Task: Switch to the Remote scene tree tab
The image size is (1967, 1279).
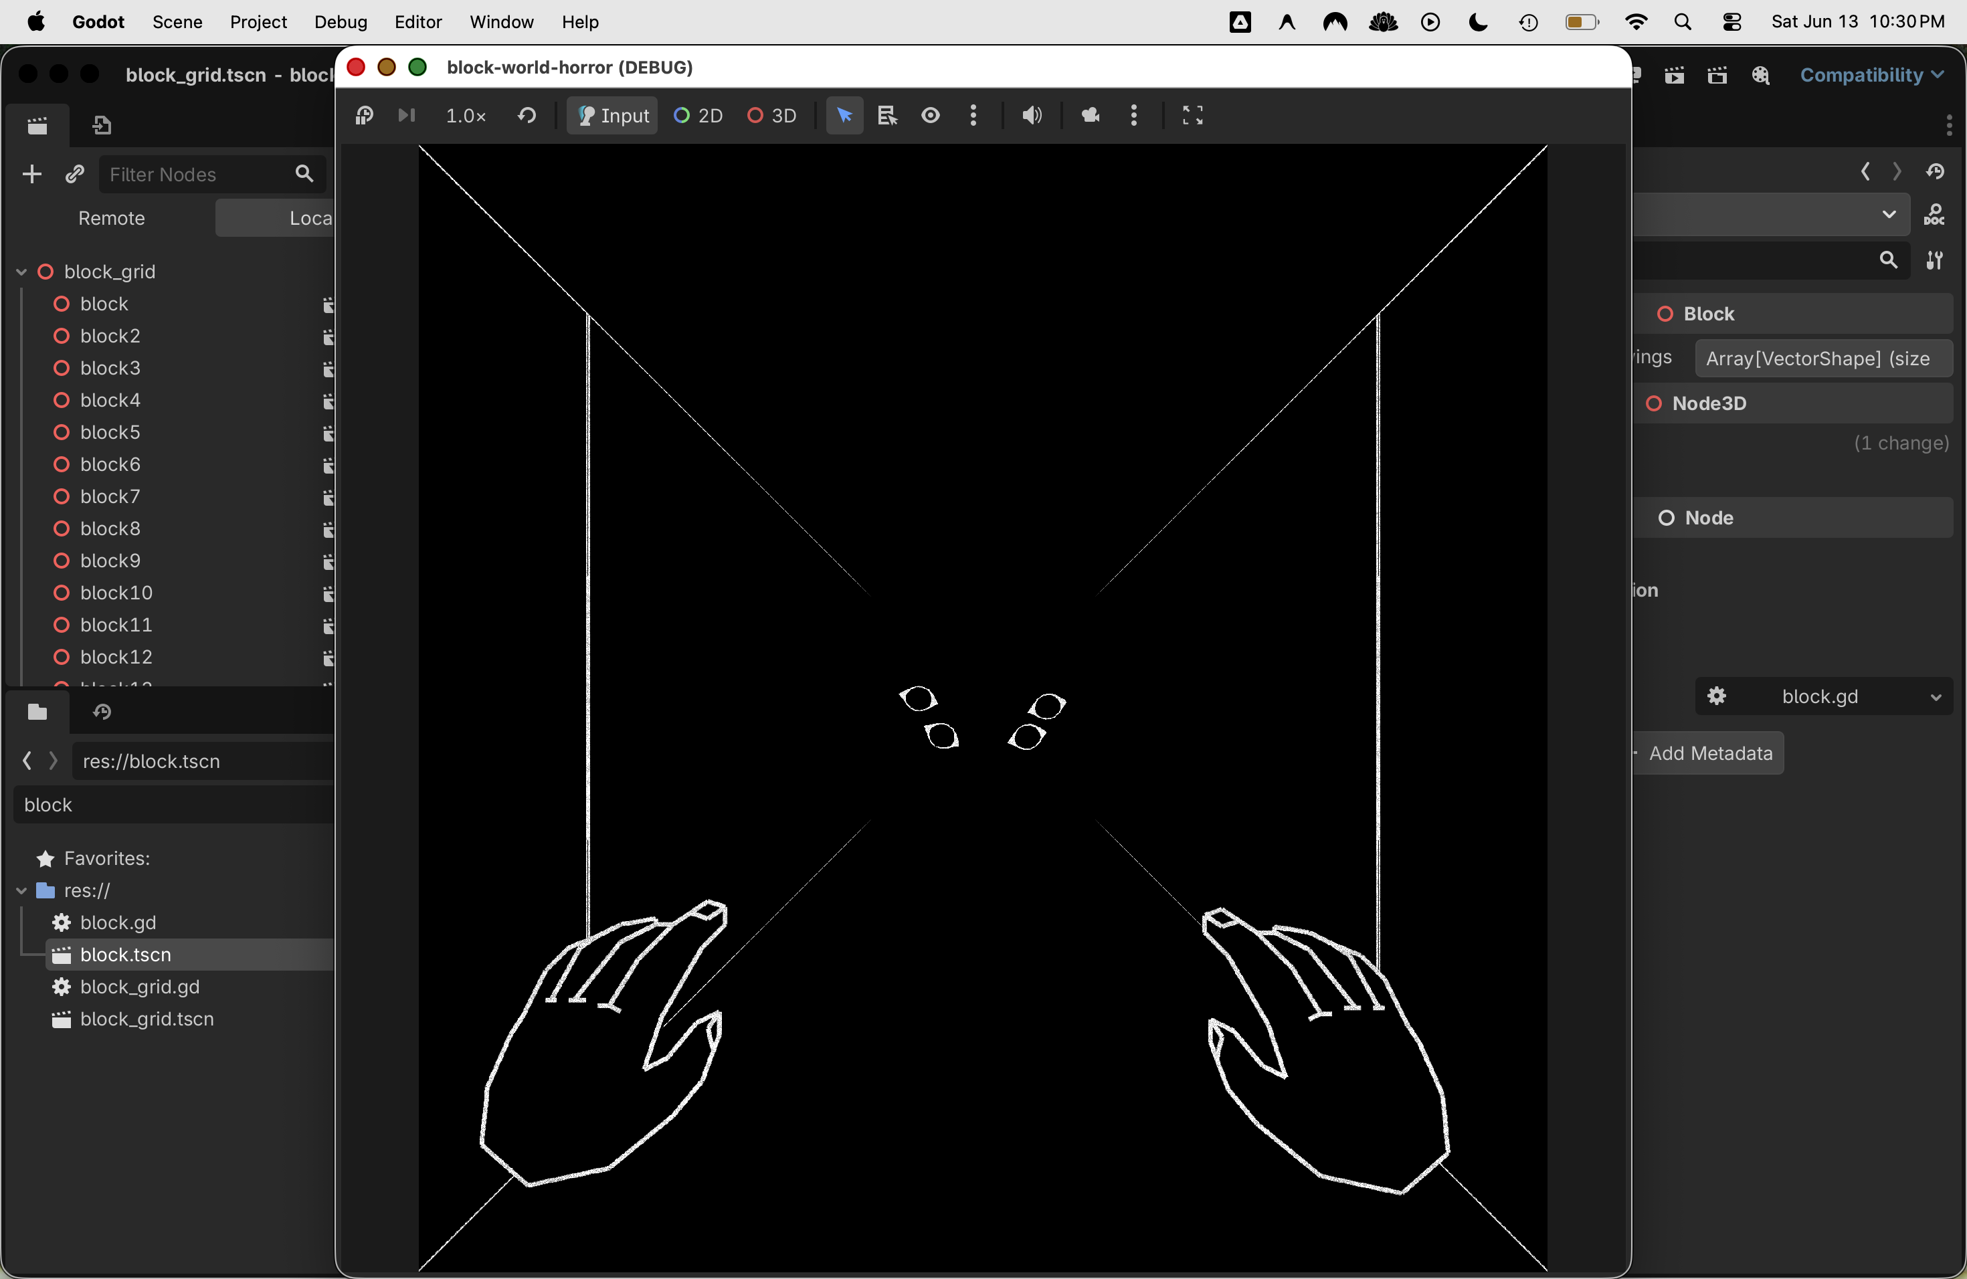Action: (112, 218)
